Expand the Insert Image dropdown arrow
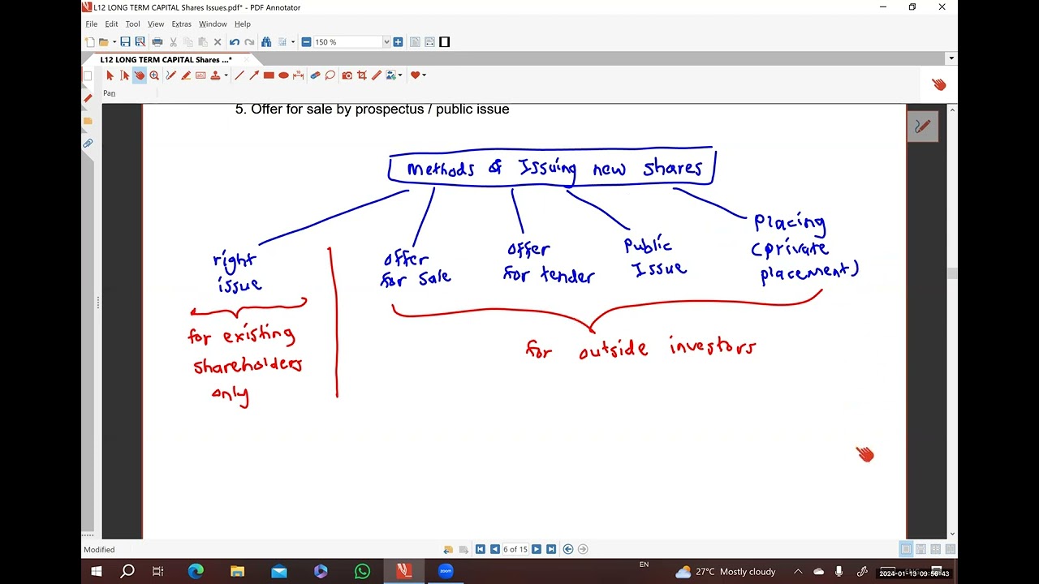Viewport: 1039px width, 584px height. (401, 75)
